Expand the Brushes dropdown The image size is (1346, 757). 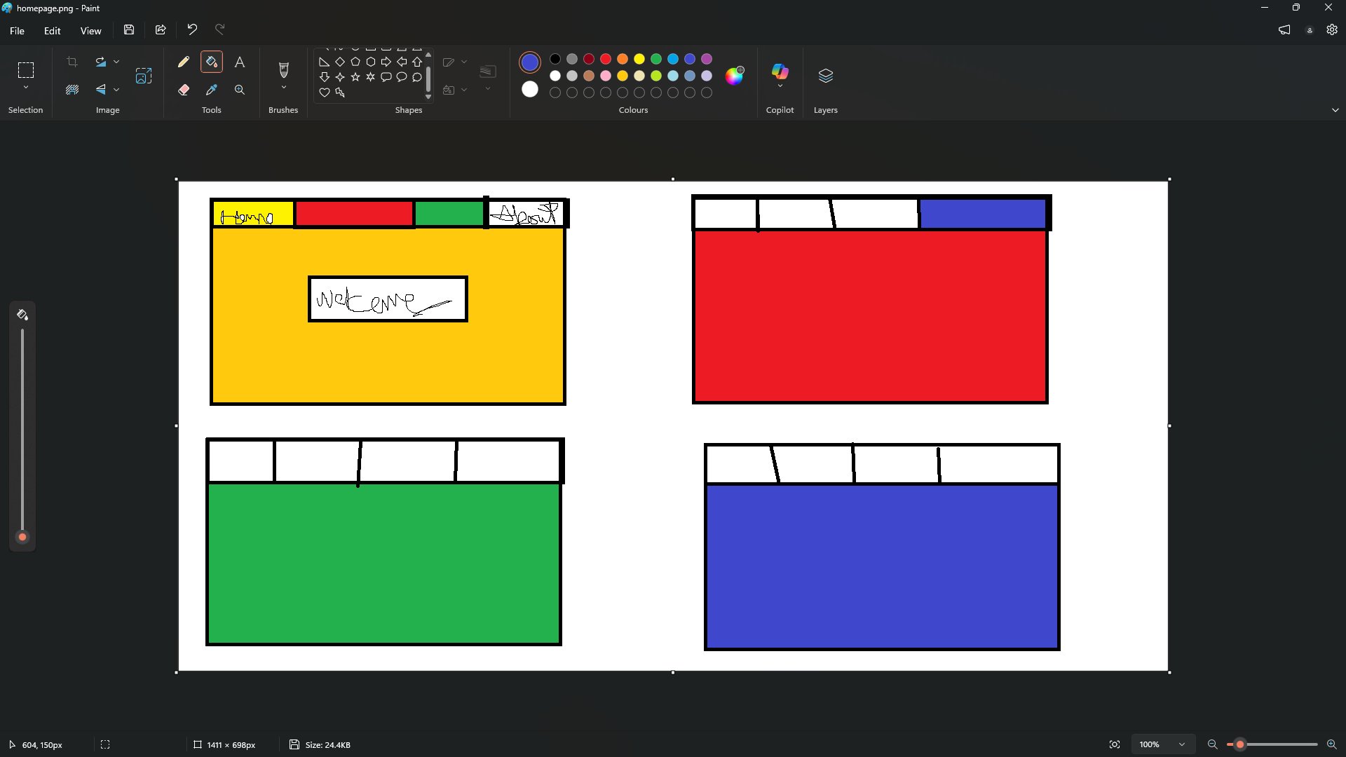click(283, 88)
